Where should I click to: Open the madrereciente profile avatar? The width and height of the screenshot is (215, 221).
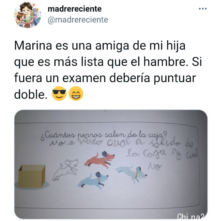tap(27, 15)
